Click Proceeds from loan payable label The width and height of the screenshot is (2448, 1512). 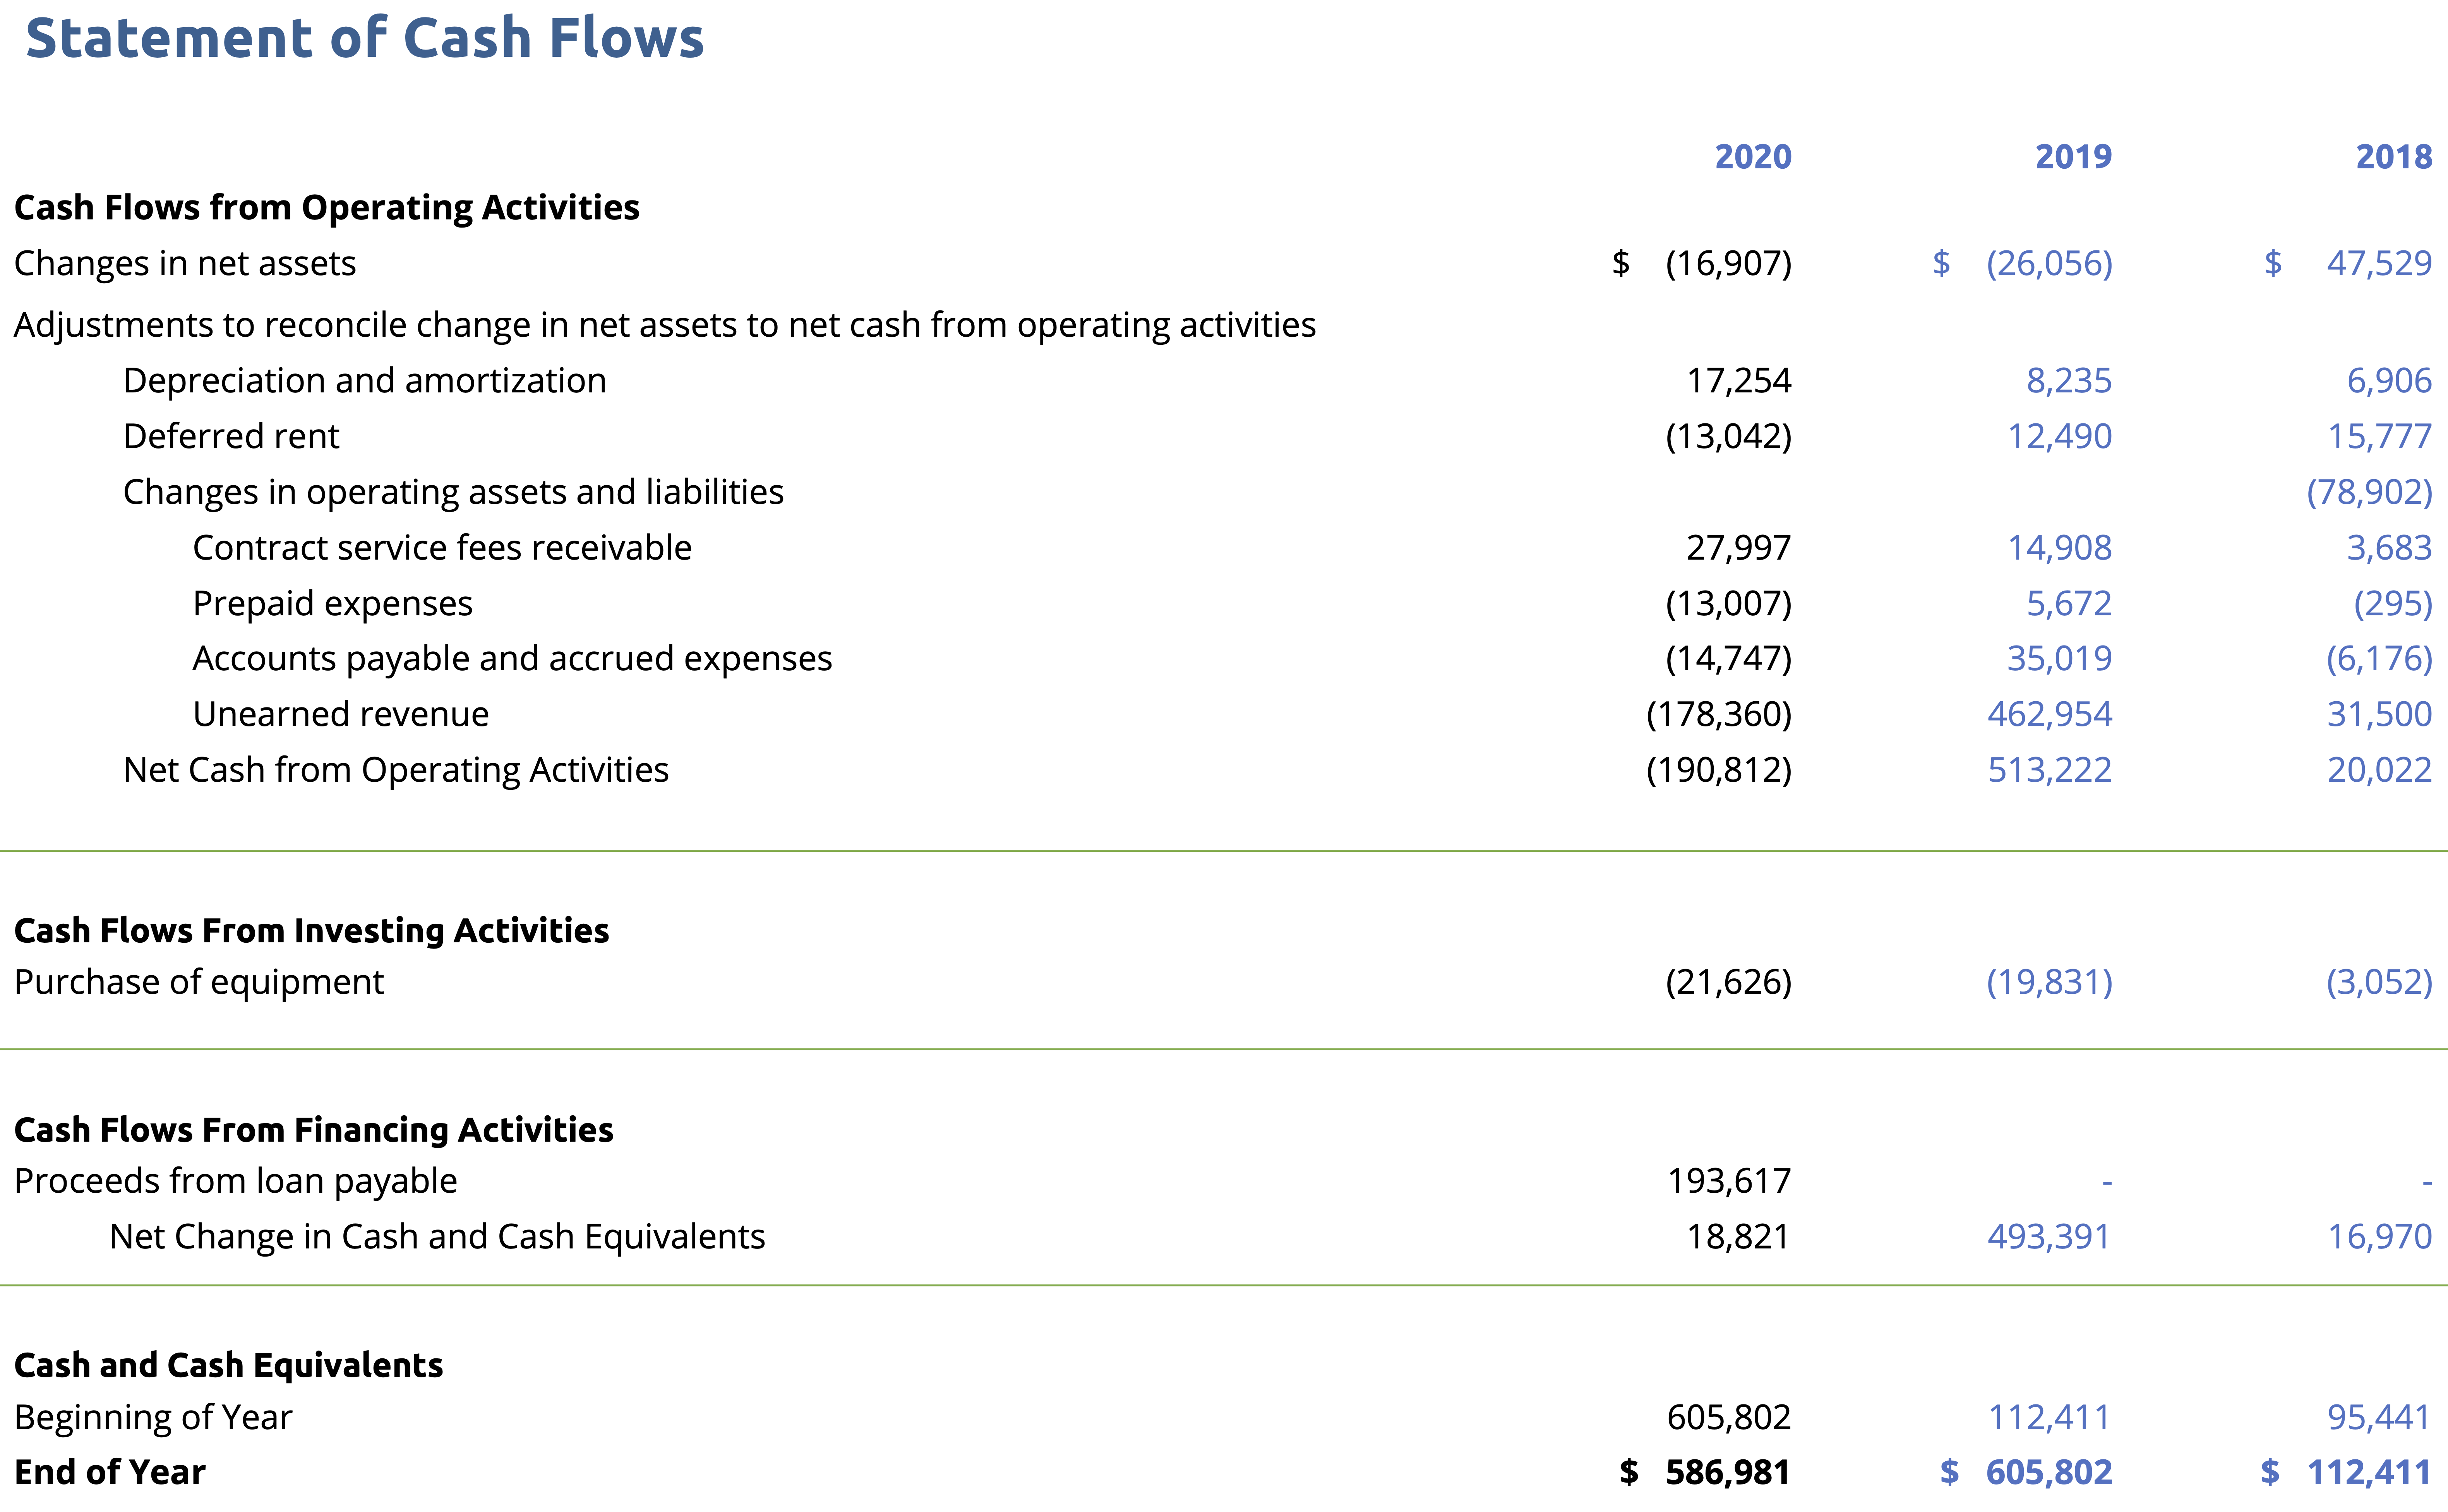point(236,1182)
